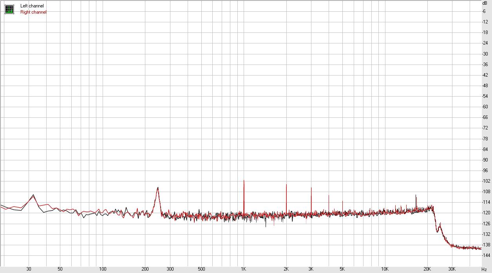492x273 pixels.
Task: Click the -18 dB axis label
Action: click(x=485, y=32)
